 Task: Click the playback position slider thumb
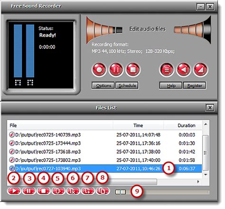[121, 192]
